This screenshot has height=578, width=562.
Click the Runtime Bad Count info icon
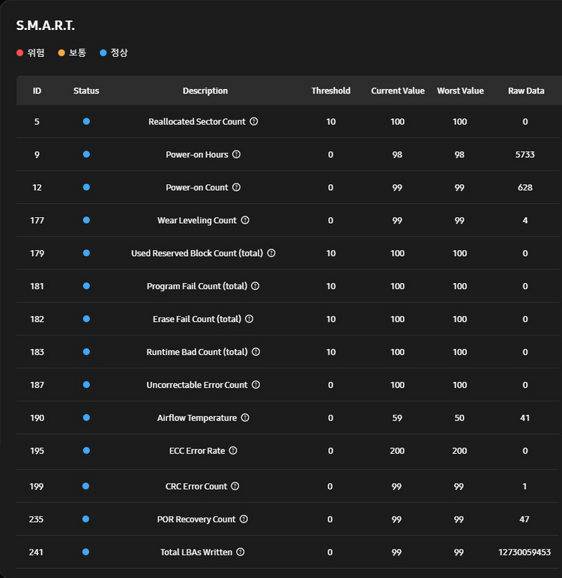click(256, 352)
